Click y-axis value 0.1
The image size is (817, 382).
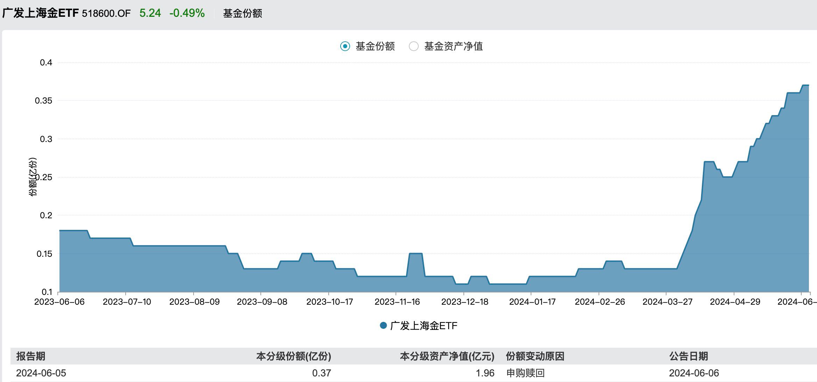click(47, 292)
